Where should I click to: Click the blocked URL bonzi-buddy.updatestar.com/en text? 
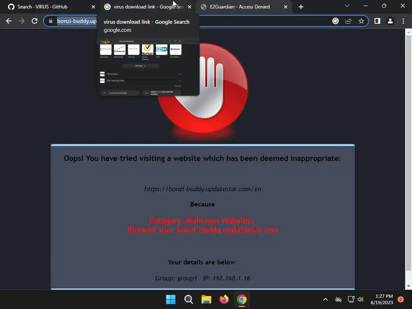coord(203,189)
